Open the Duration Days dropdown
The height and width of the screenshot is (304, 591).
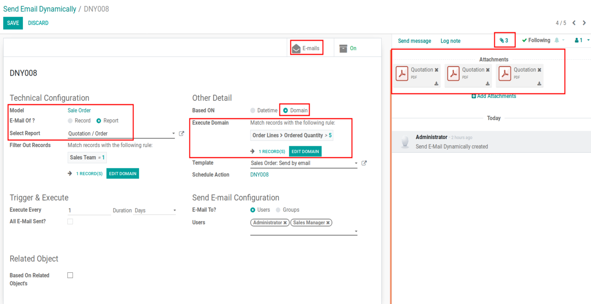(174, 211)
